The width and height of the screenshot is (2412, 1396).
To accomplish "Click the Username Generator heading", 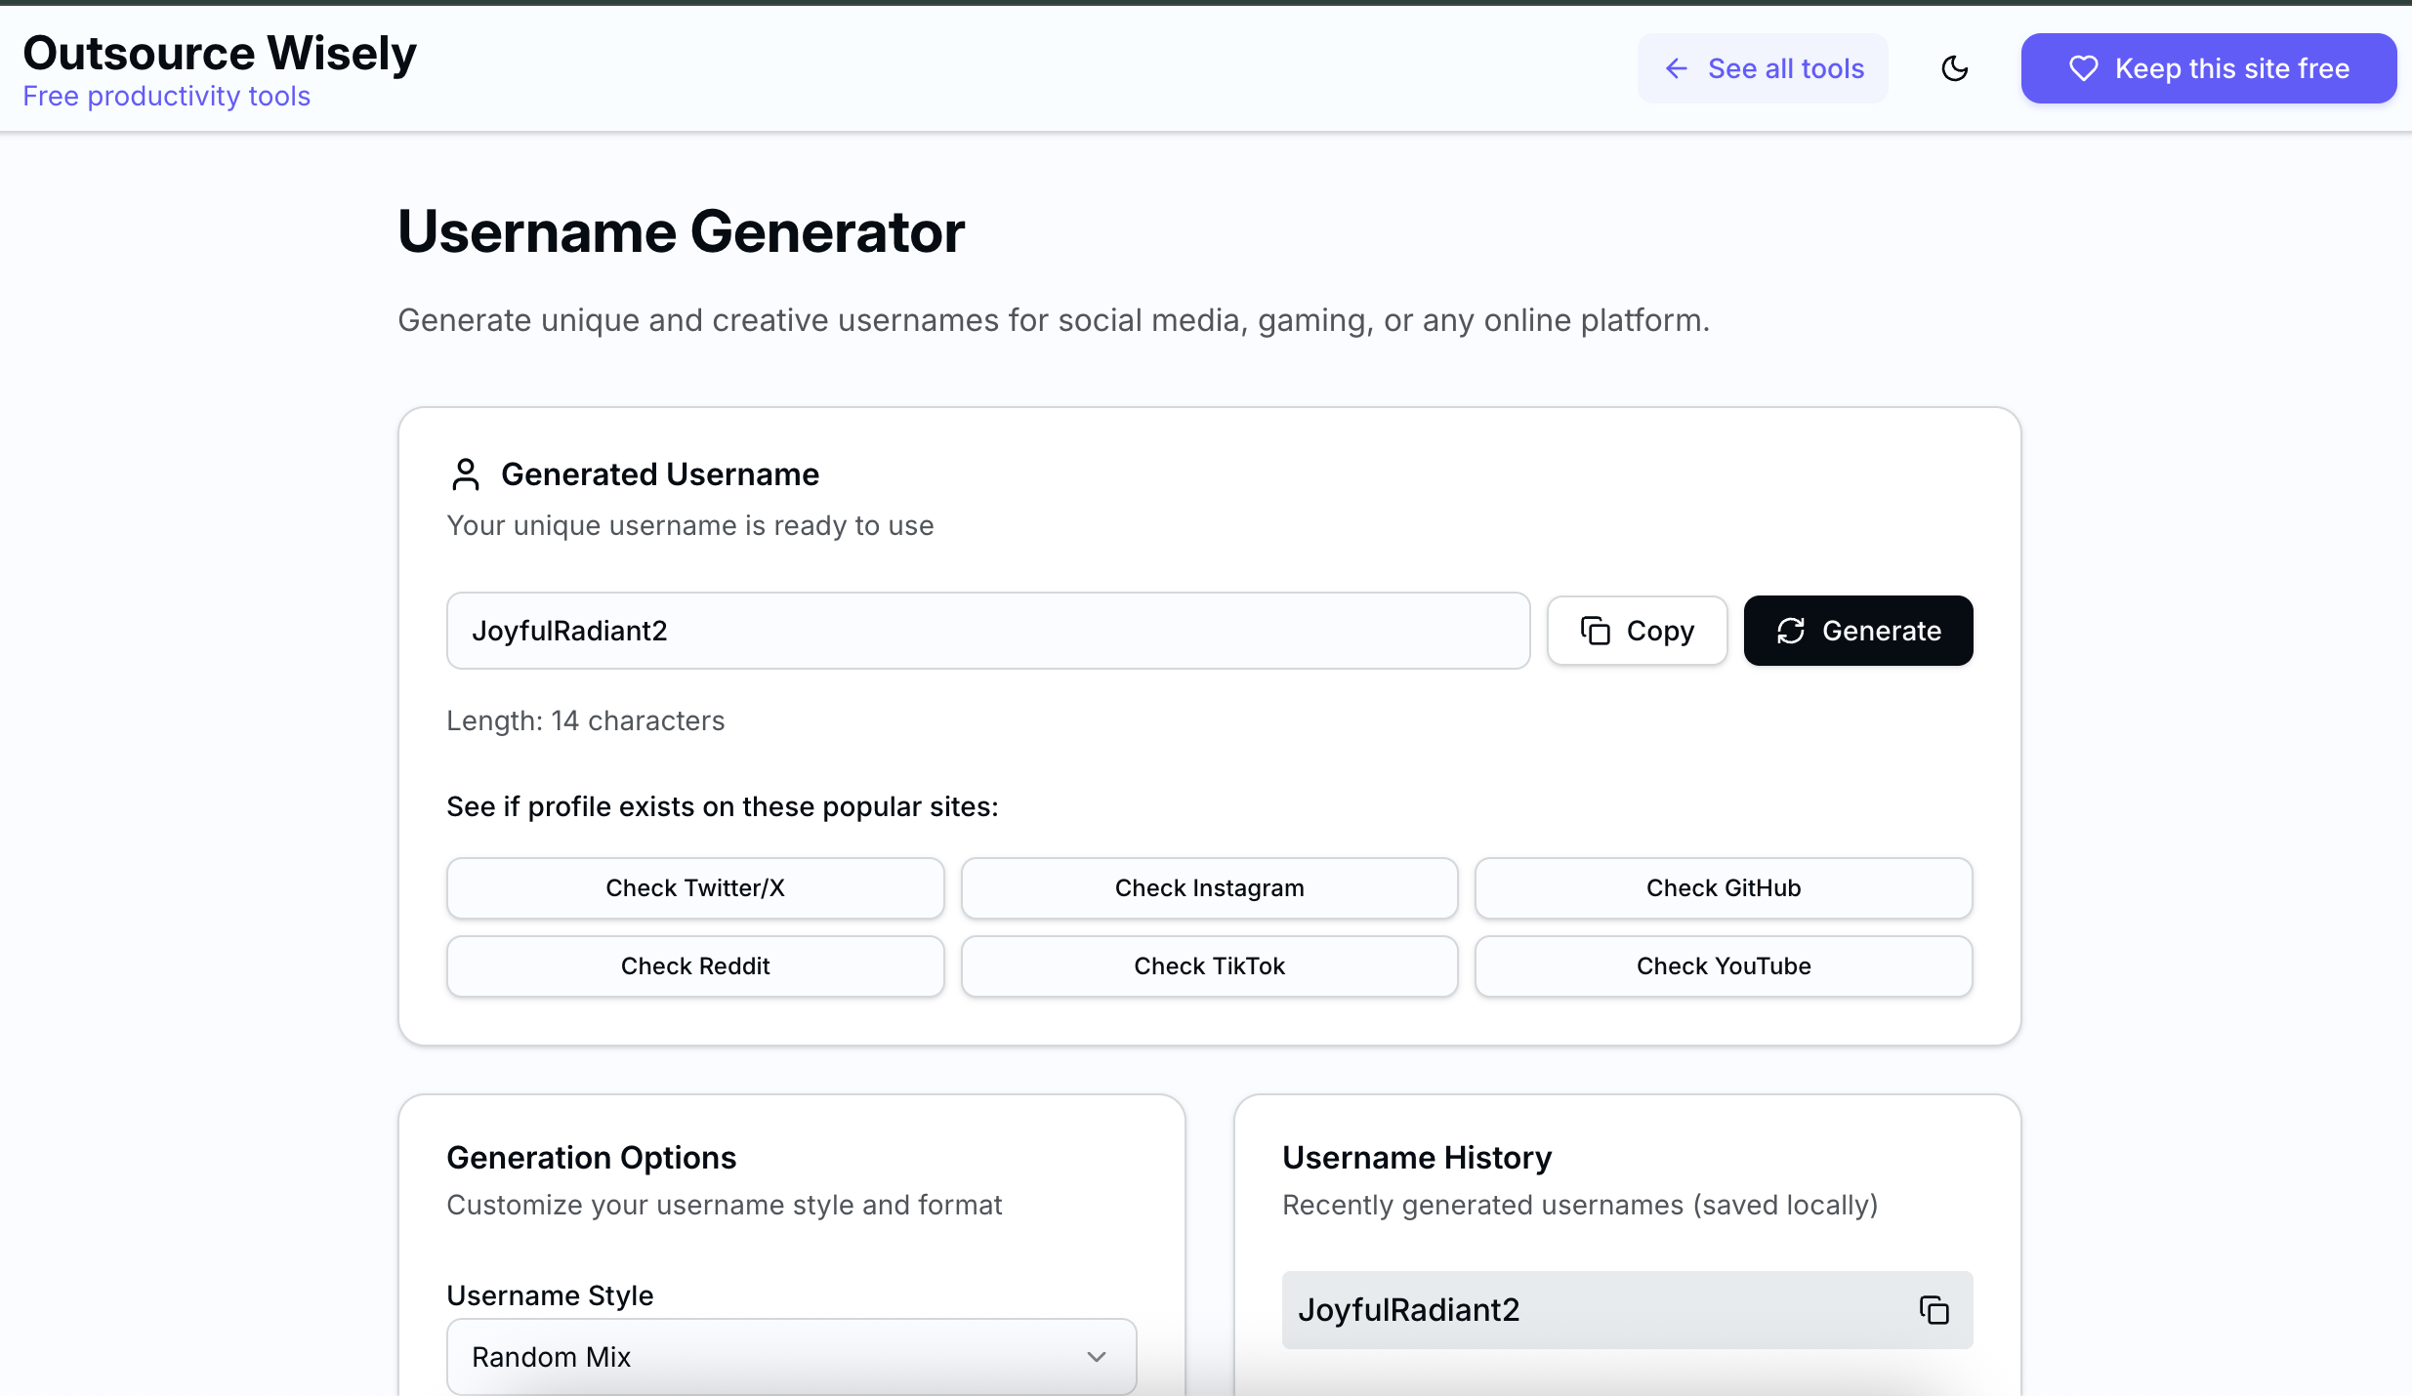I will tap(682, 232).
